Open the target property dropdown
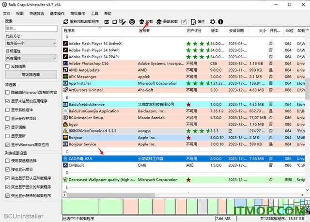310x222 pixels. tap(31, 58)
